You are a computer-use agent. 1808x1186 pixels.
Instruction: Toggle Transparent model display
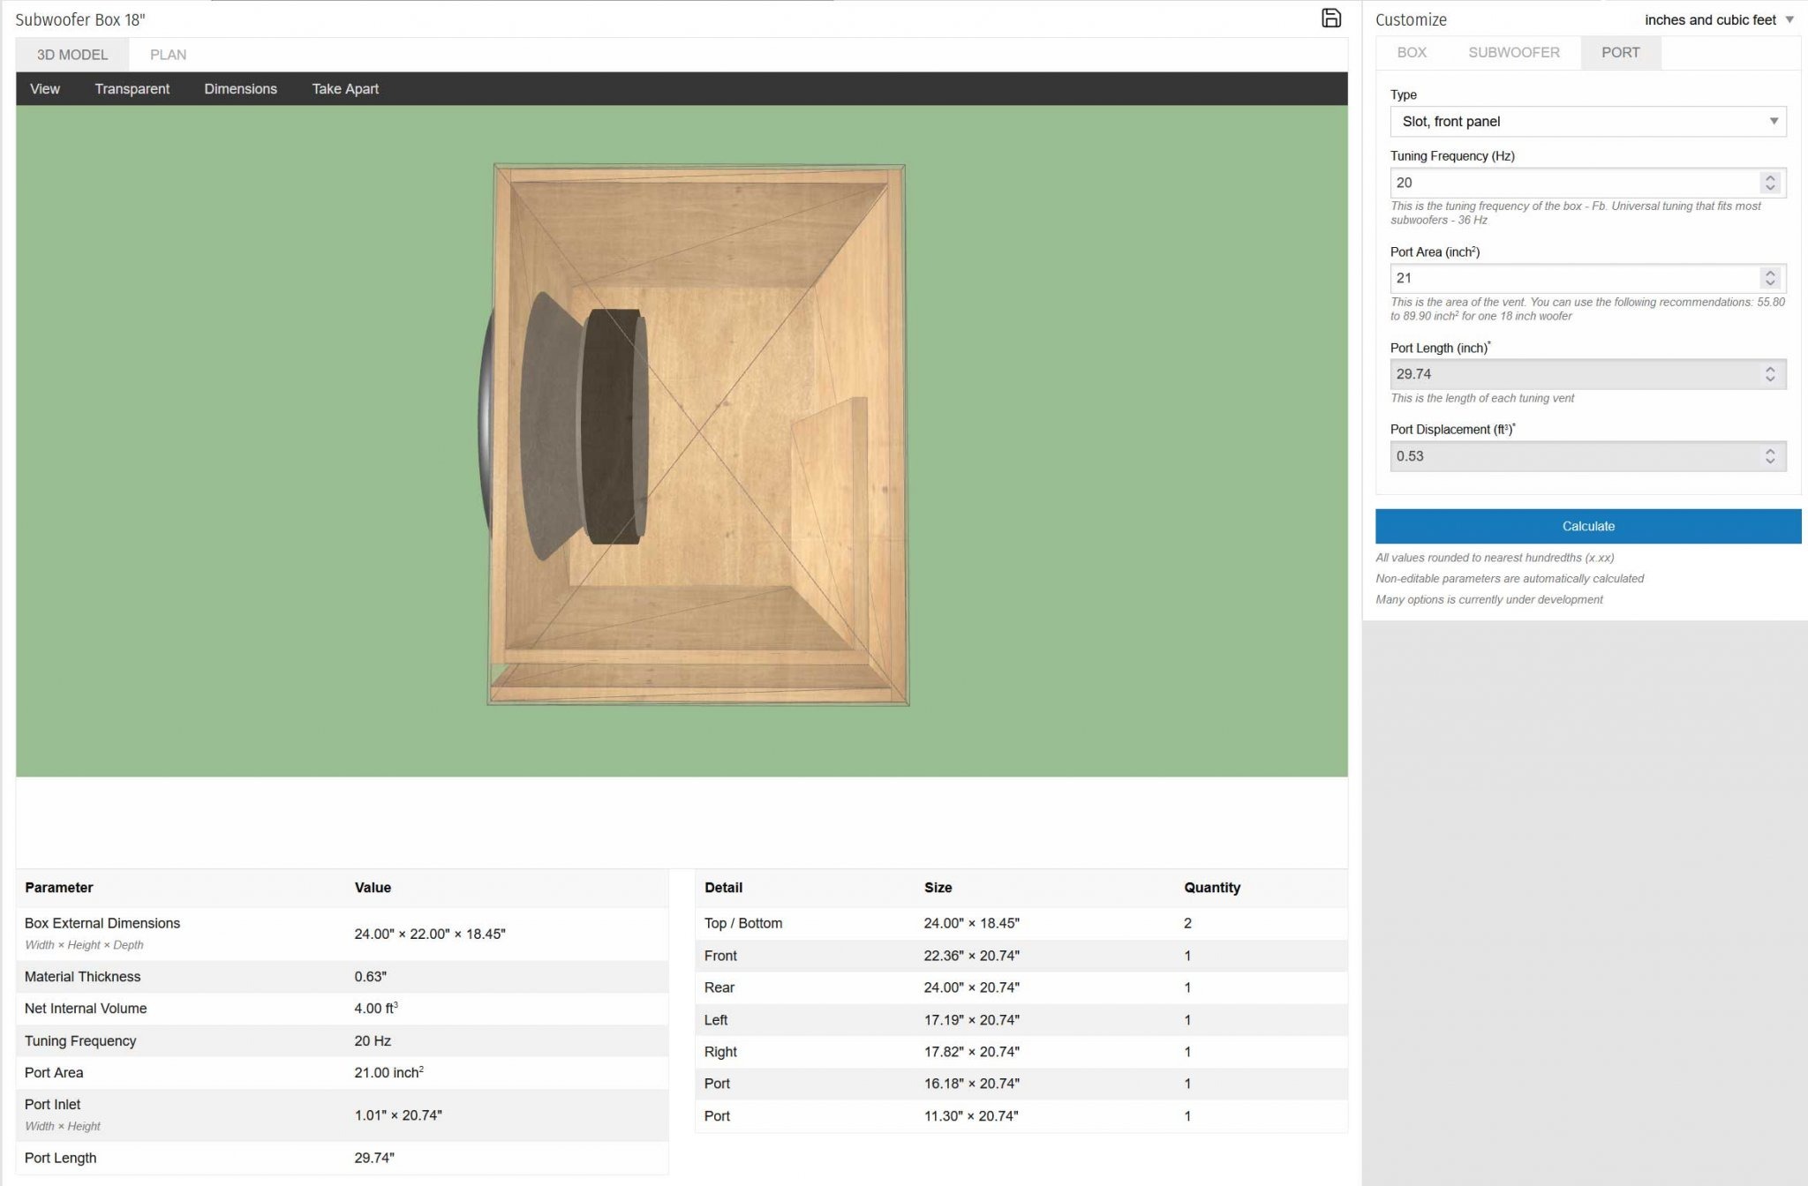click(132, 89)
